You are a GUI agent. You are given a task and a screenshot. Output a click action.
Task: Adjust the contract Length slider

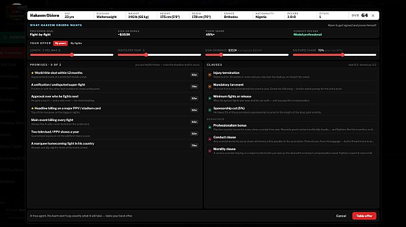[x=72, y=55]
